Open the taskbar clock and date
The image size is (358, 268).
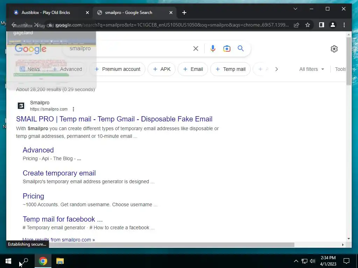328,261
